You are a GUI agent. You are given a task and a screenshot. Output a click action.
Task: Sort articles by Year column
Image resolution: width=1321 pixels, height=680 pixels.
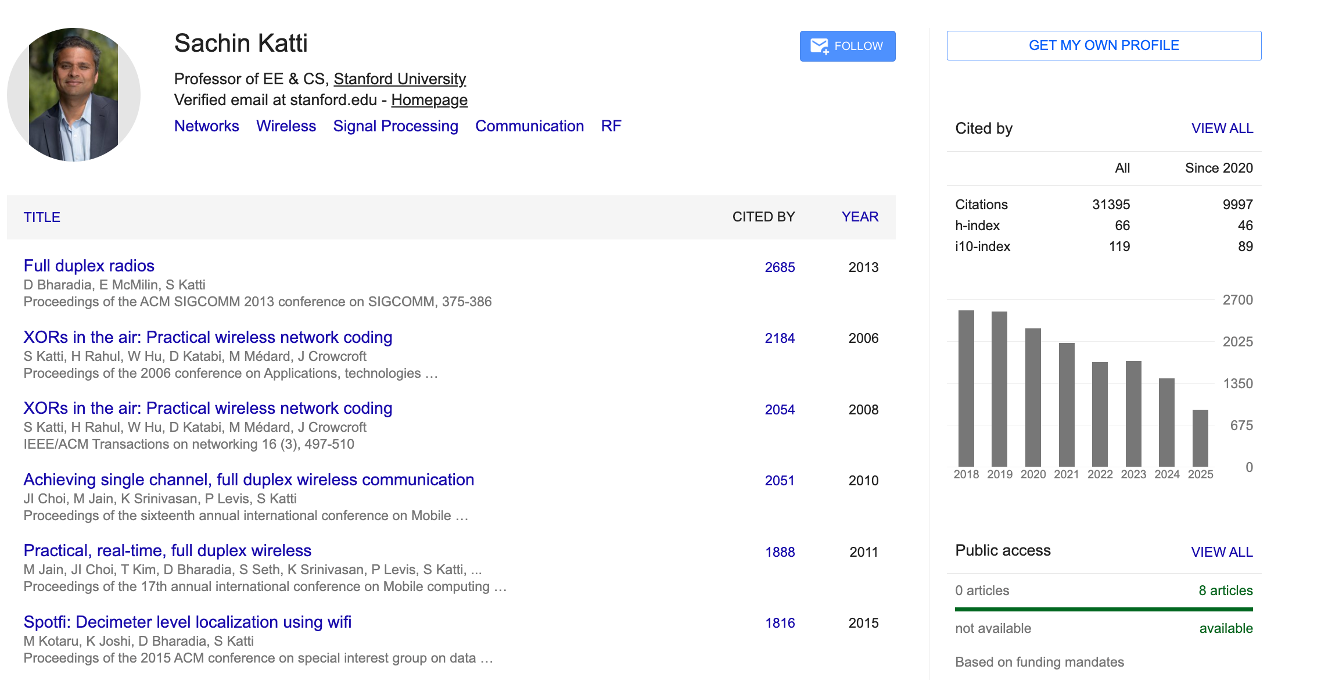(859, 217)
